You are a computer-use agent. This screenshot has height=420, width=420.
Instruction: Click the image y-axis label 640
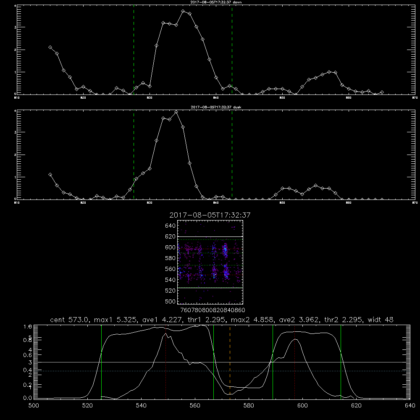point(171,226)
